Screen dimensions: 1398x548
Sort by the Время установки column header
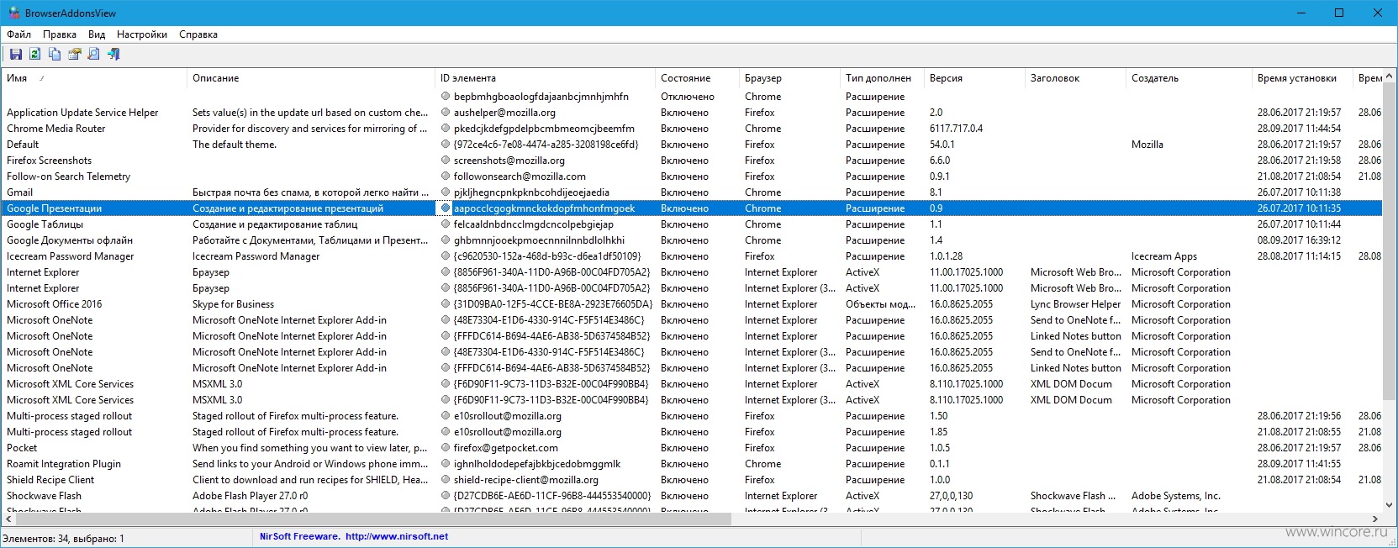1302,78
